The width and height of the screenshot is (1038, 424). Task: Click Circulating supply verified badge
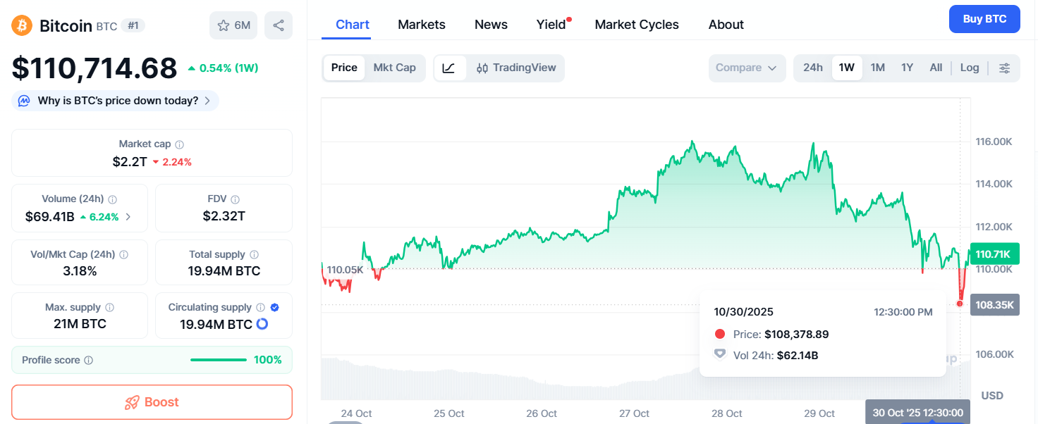pyautogui.click(x=275, y=307)
